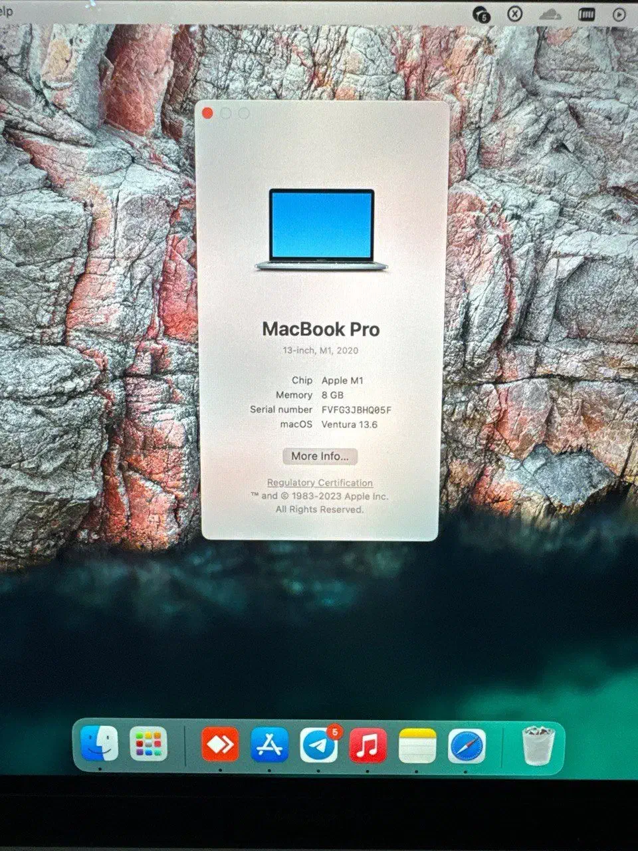Launch the Music app

tap(368, 745)
